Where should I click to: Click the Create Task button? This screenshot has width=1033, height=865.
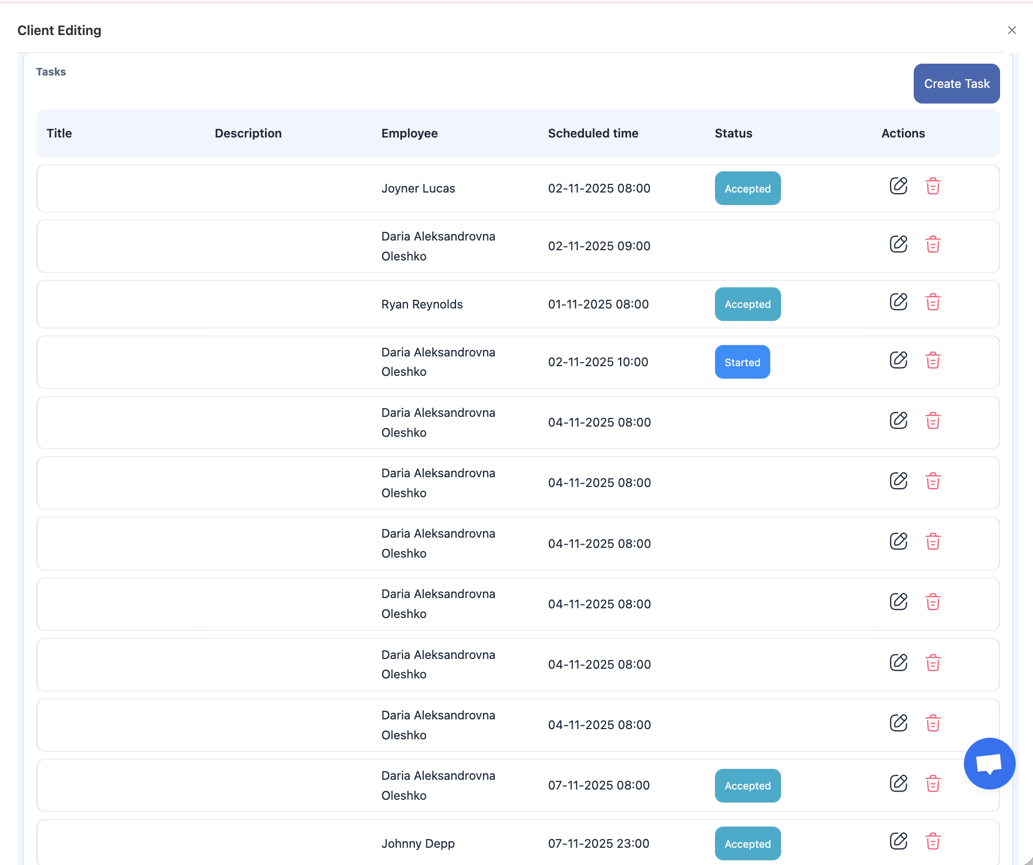(x=956, y=84)
